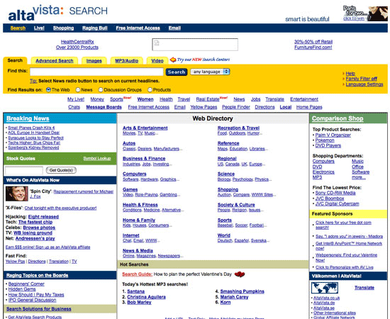Click the Family Filter off link
390x319 pixels.
pyautogui.click(x=362, y=79)
